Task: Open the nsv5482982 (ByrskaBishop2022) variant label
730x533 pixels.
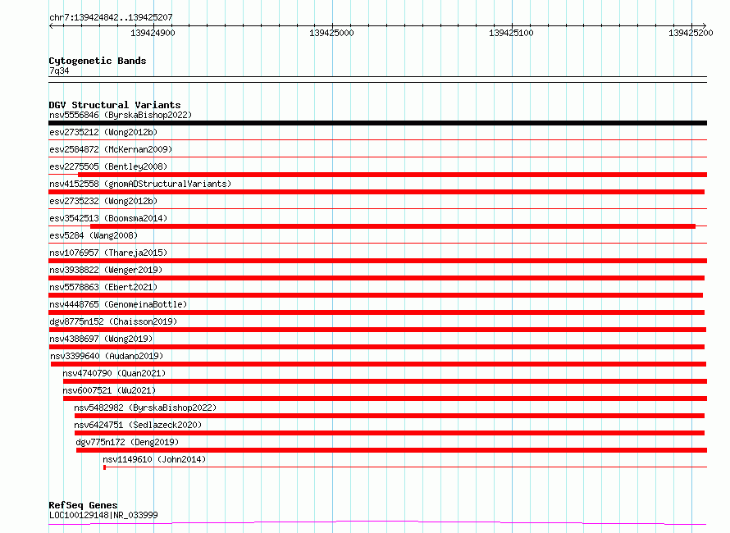Action: click(x=145, y=408)
